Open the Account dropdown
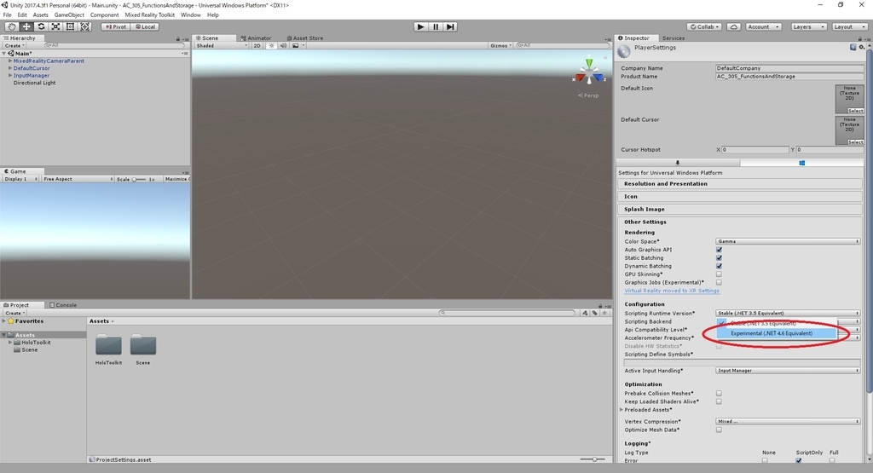This screenshot has width=873, height=473. coord(764,26)
